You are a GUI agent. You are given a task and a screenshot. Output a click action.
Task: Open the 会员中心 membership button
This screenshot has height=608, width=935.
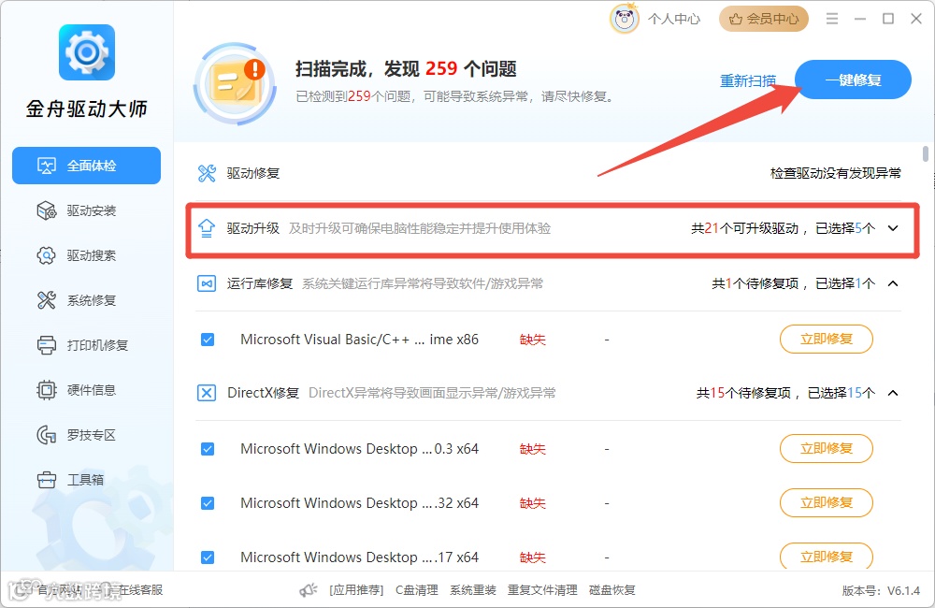click(763, 19)
